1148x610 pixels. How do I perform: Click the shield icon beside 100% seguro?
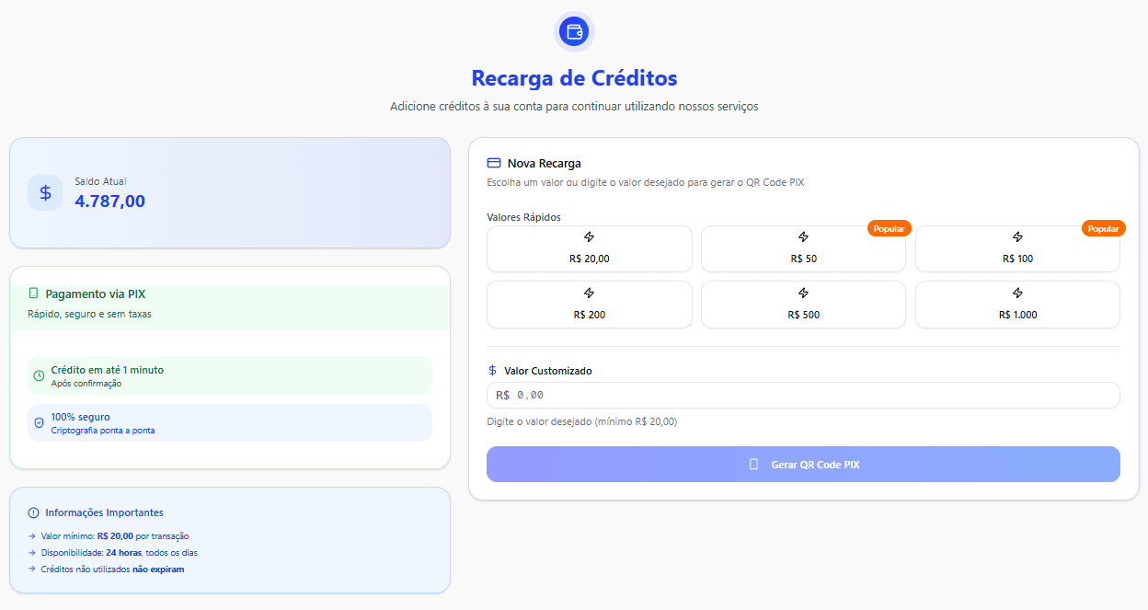[39, 422]
